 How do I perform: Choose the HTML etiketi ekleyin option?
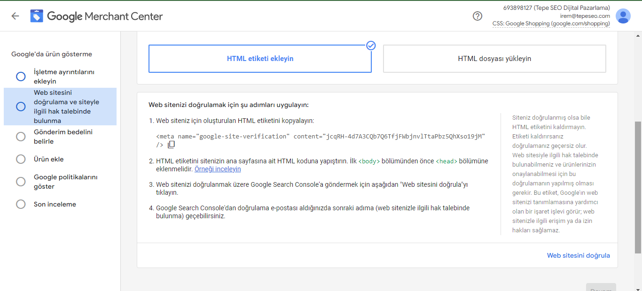click(260, 59)
